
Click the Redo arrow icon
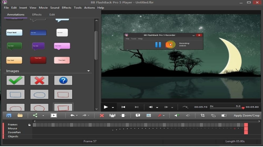coord(84,115)
